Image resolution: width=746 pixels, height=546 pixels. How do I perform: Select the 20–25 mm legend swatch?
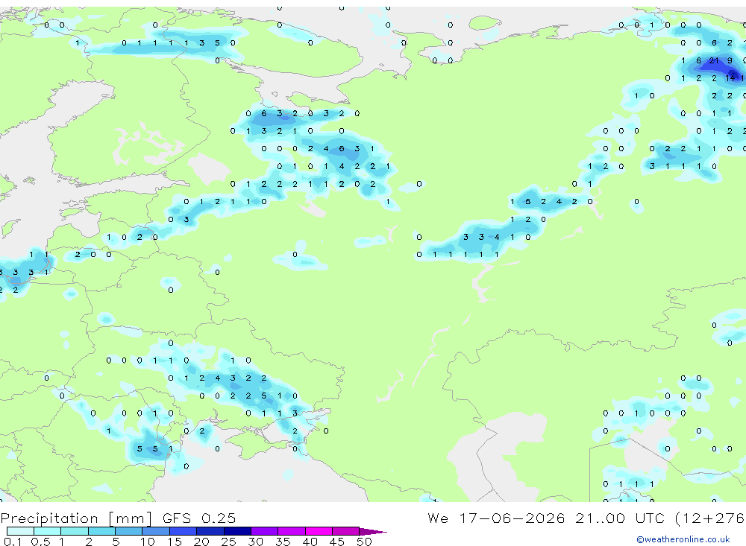click(x=210, y=531)
